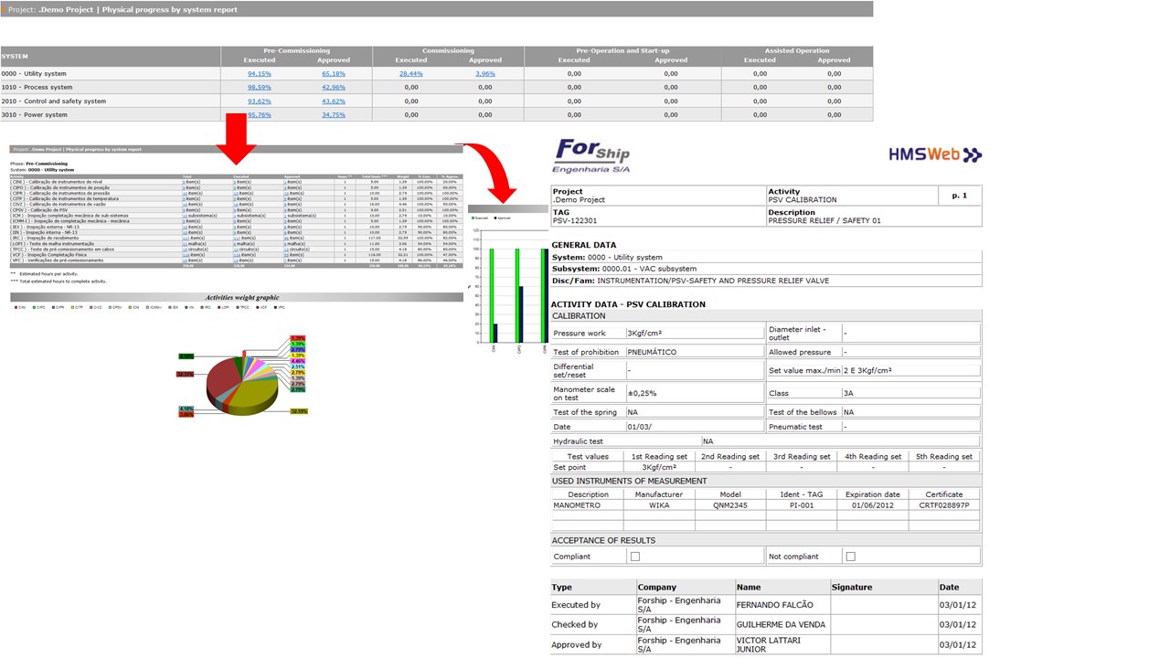The image size is (1170, 658).
Task: Open the 3,96% Commissioning approved link
Action: [485, 73]
